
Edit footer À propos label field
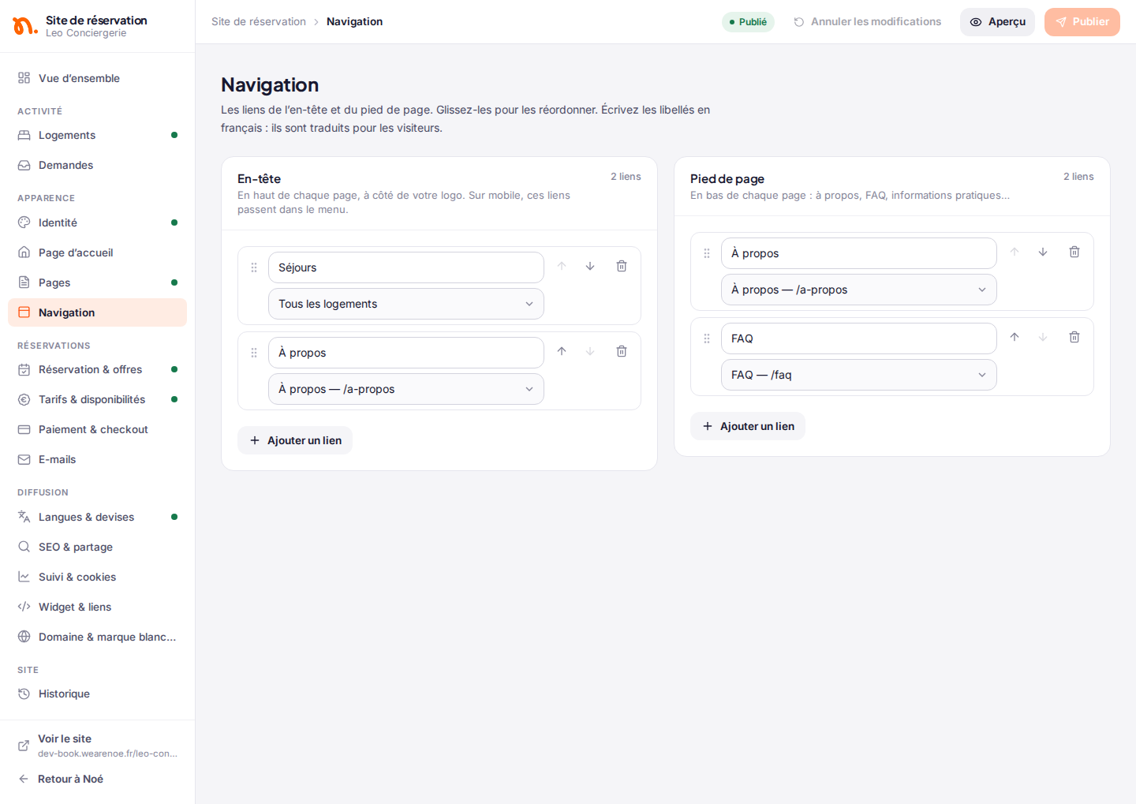tap(859, 253)
